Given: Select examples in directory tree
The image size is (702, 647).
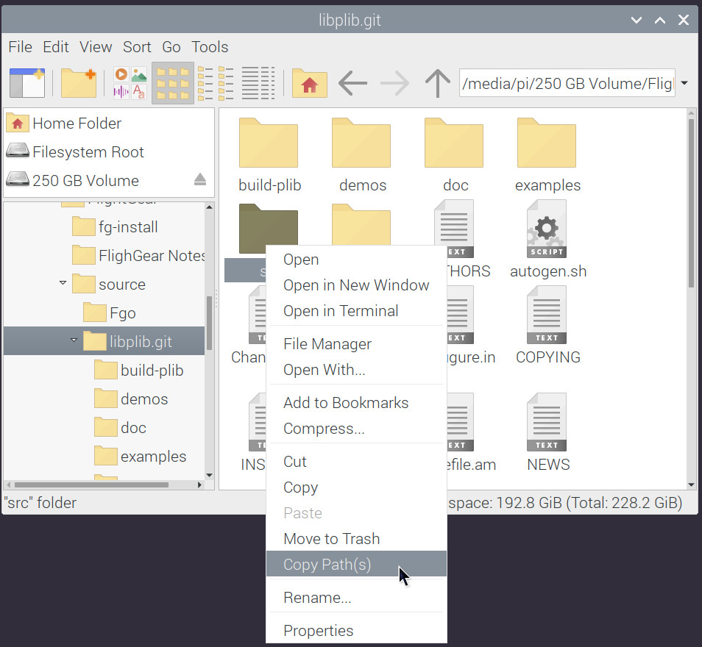Looking at the screenshot, I should coord(140,456).
